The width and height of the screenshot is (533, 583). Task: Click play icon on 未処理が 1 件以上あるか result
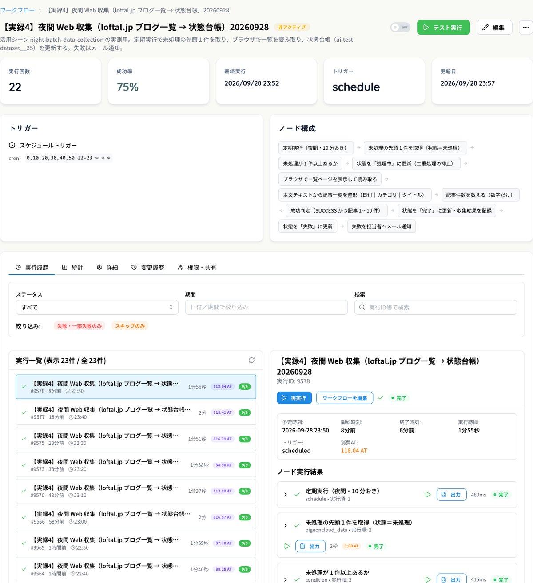(428, 579)
